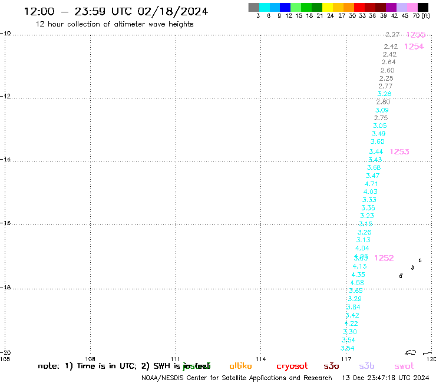This screenshot has width=436, height=383.
Task: Pick the purple swatch in the color scale
Action: pyautogui.click(x=391, y=7)
